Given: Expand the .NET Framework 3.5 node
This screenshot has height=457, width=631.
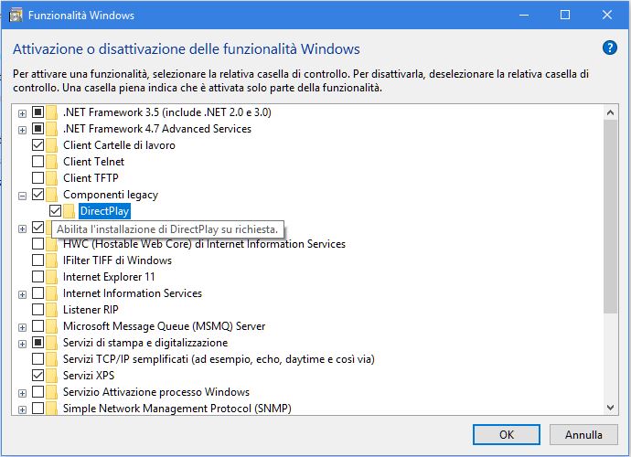Looking at the screenshot, I should 22,112.
